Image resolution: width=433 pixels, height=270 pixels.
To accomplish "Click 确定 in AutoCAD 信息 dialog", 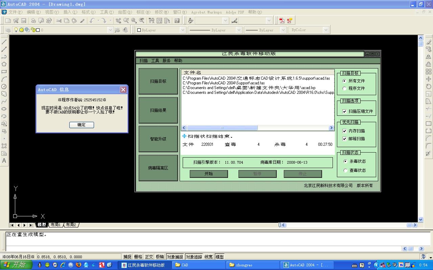I will [x=82, y=125].
